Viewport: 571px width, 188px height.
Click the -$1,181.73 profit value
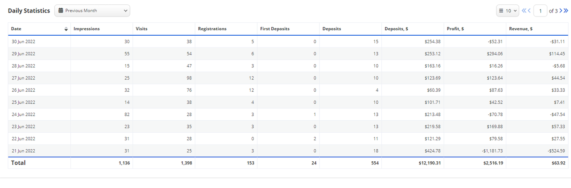pyautogui.click(x=492, y=151)
